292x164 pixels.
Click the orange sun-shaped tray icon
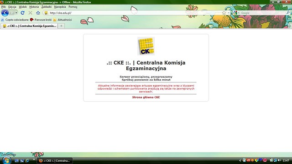click(x=252, y=160)
